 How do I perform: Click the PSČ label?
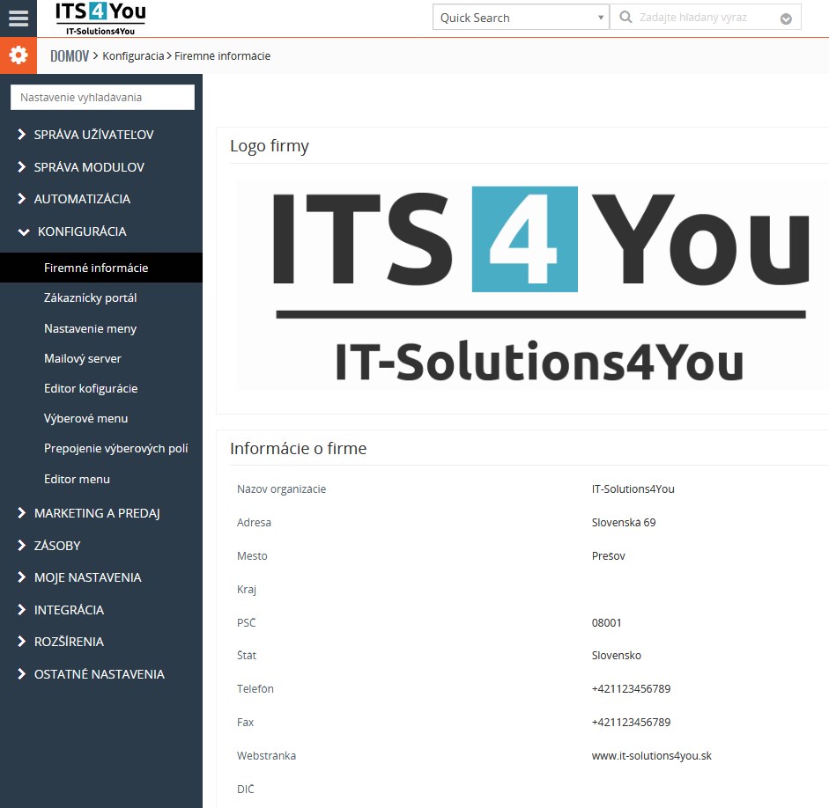tap(246, 622)
